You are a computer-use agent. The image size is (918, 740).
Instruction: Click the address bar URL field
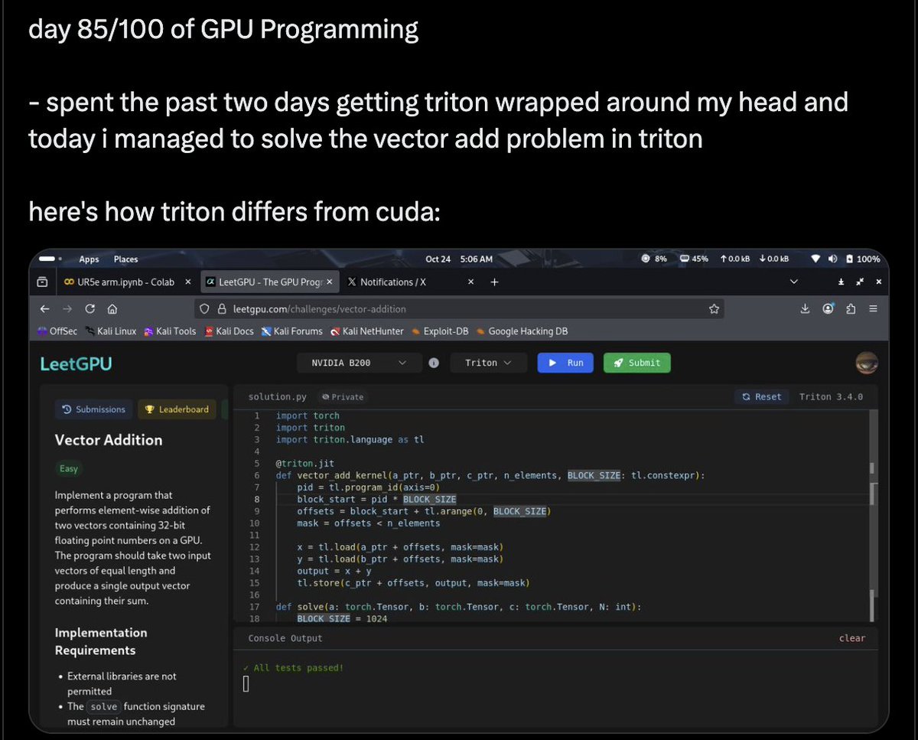[x=459, y=309]
